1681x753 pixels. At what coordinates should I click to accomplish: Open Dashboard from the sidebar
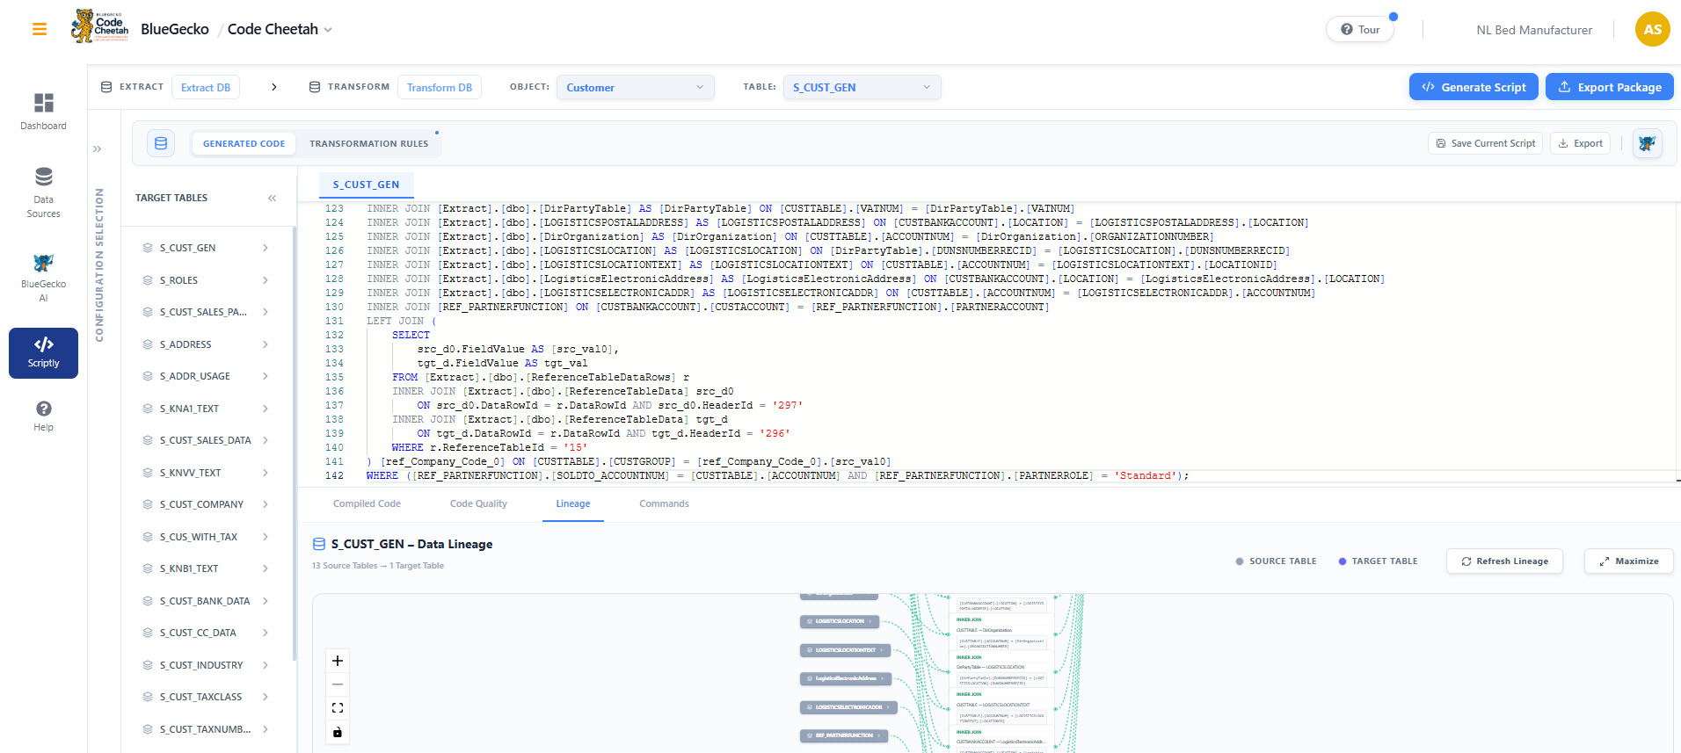(x=44, y=112)
